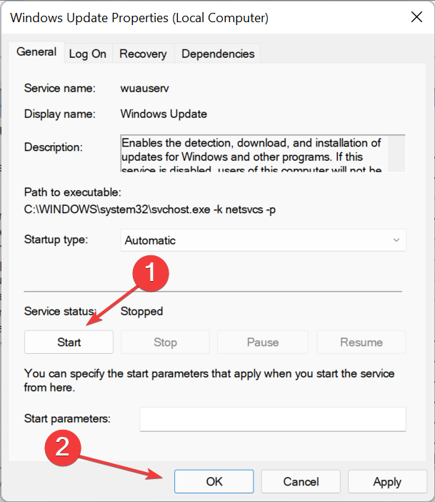Open the Log On tab
The width and height of the screenshot is (435, 502).
click(87, 54)
